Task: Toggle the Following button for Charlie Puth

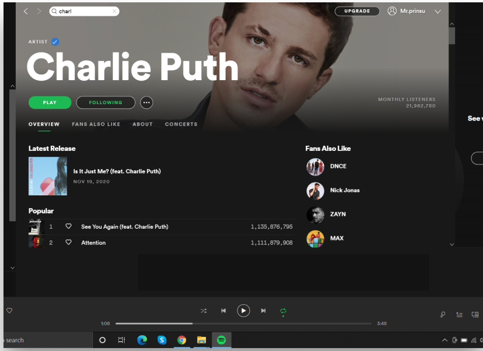Action: (106, 102)
